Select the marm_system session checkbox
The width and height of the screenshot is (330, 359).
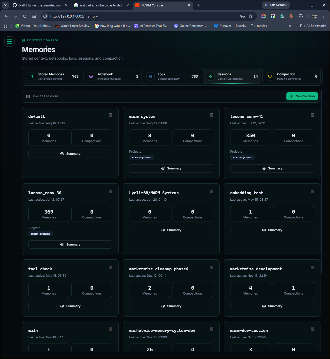[212, 115]
